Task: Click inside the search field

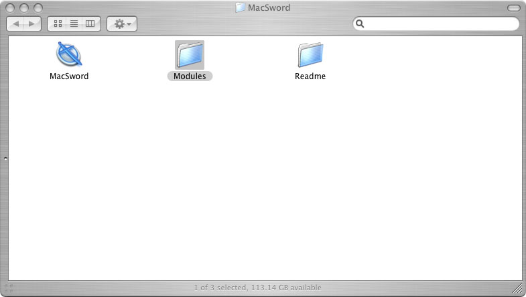Action: [x=436, y=24]
